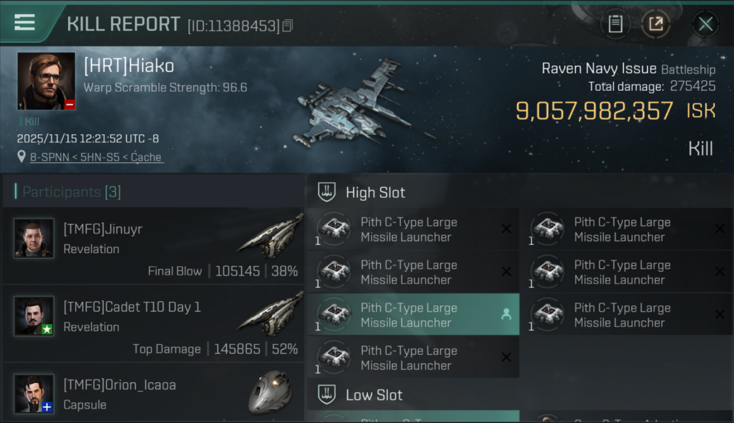Click the location pin icon

21,157
